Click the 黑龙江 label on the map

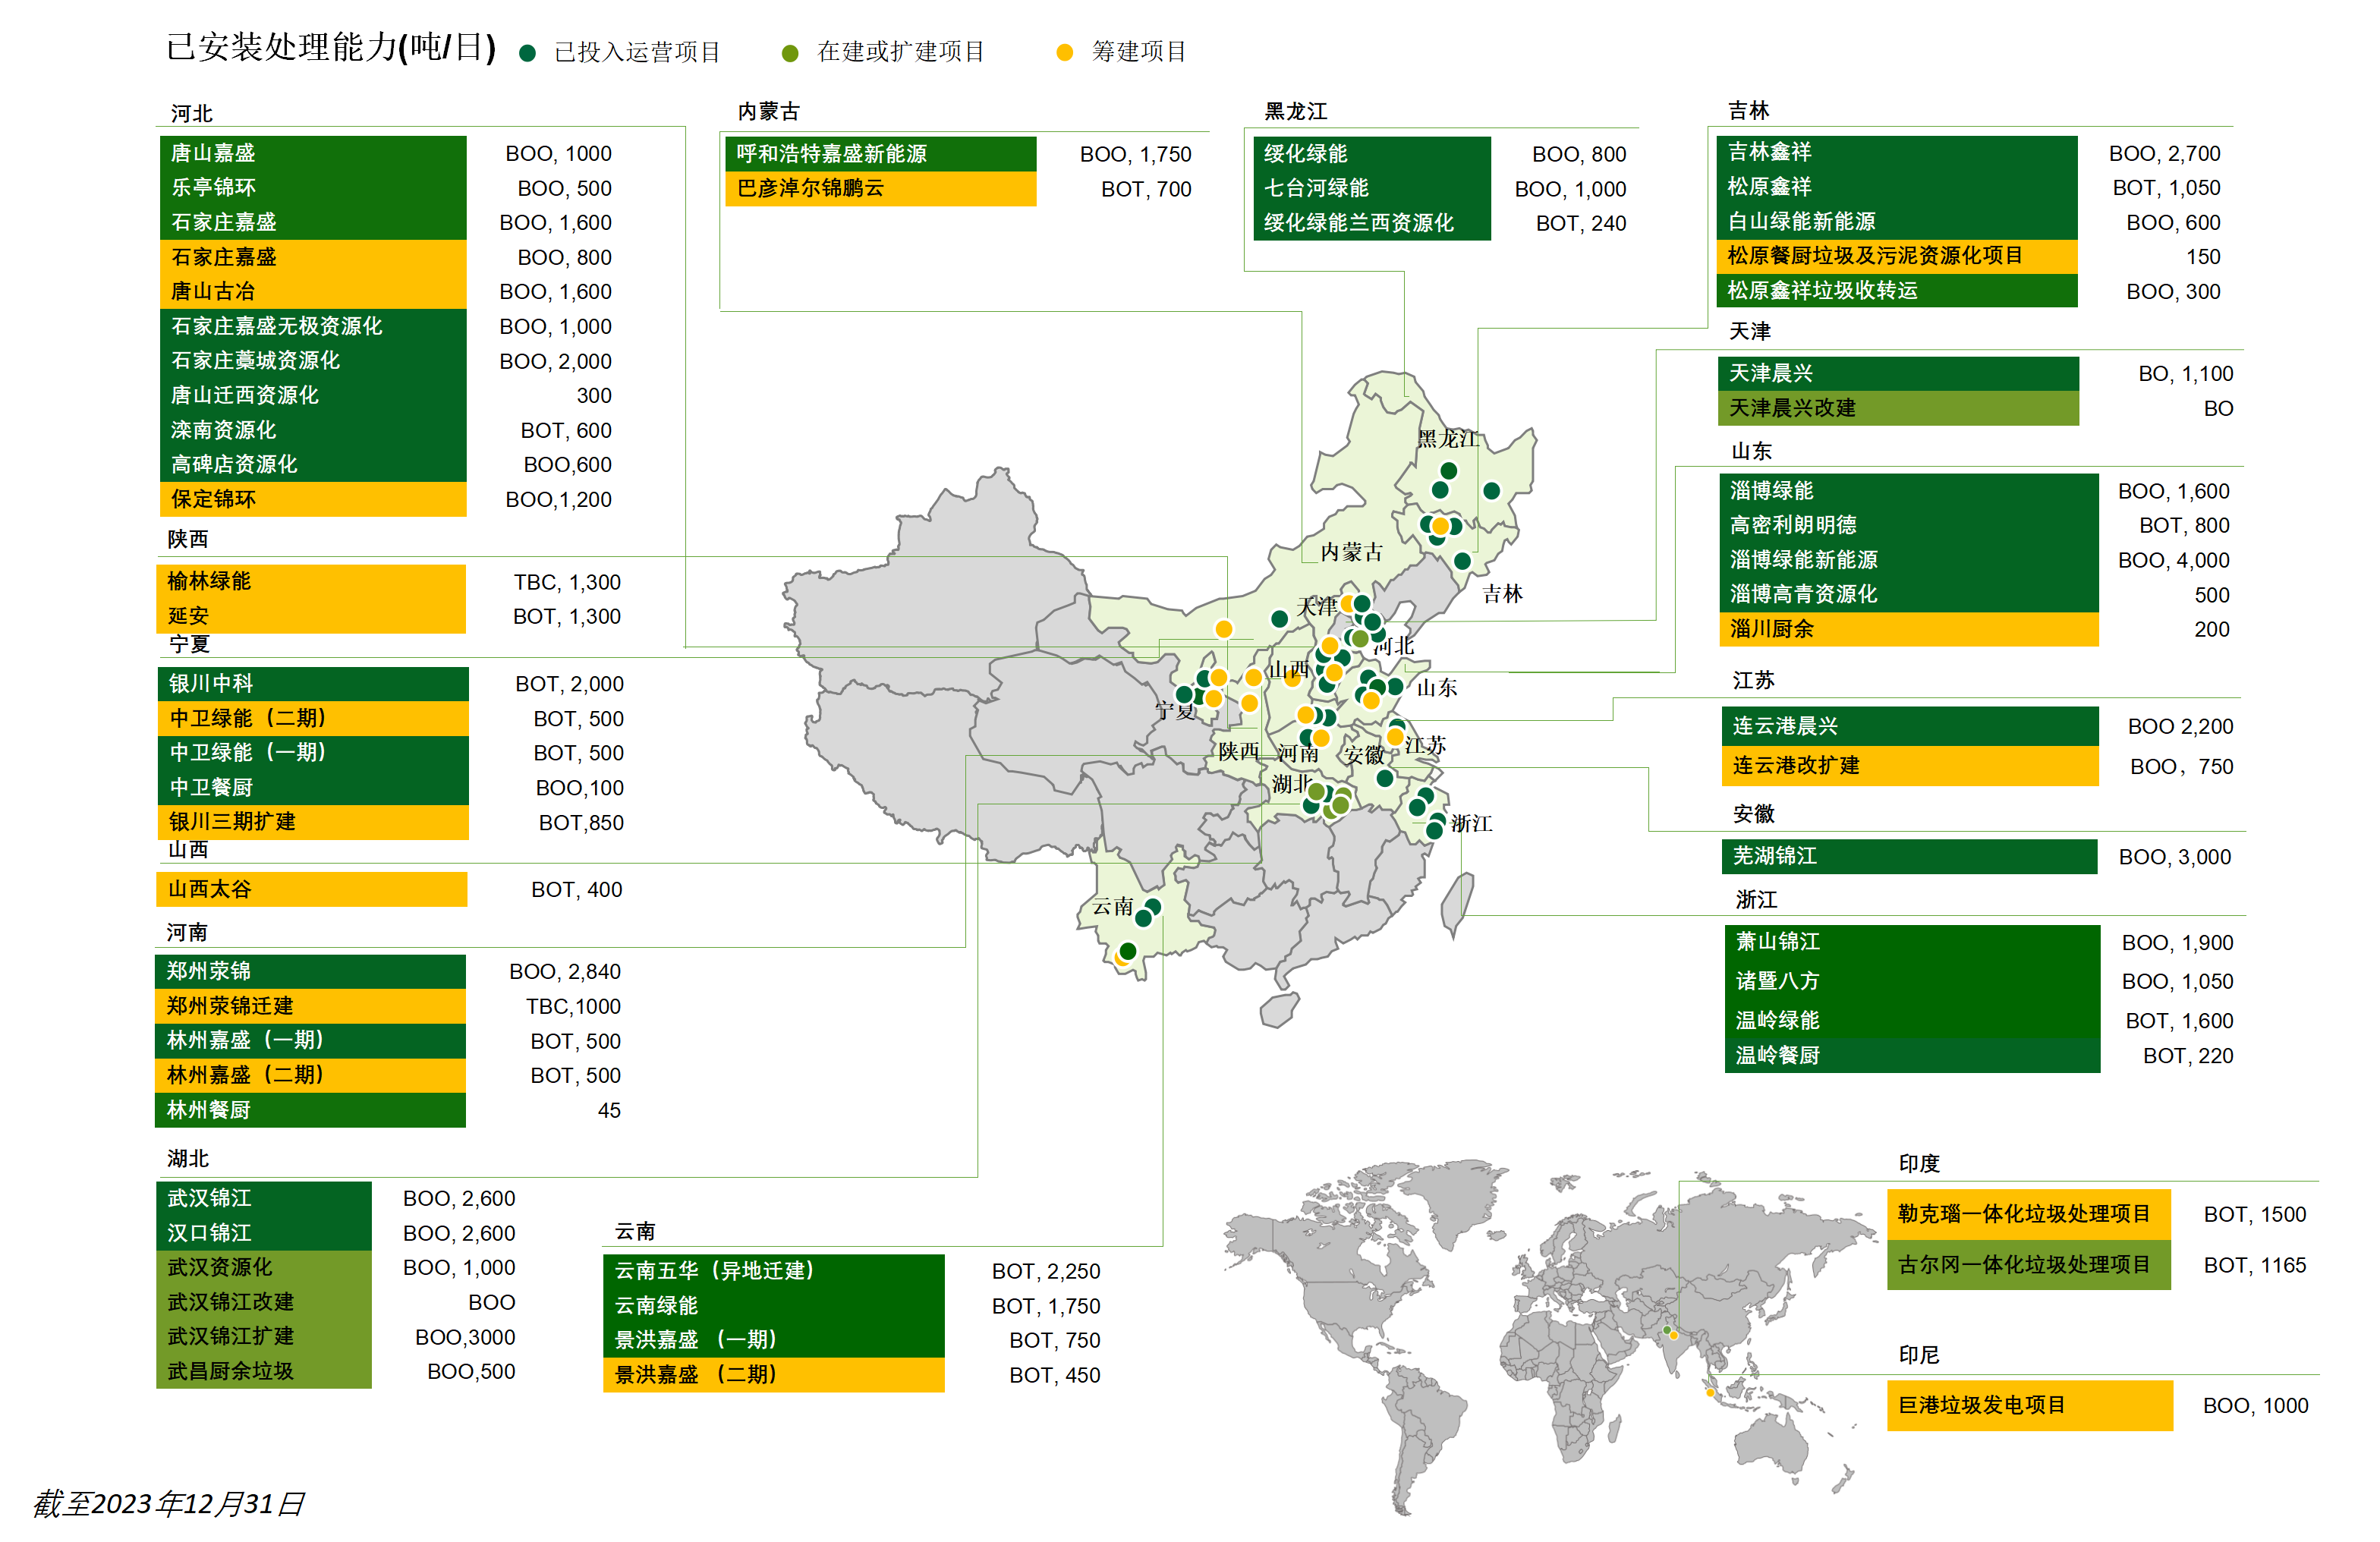[x=1447, y=439]
